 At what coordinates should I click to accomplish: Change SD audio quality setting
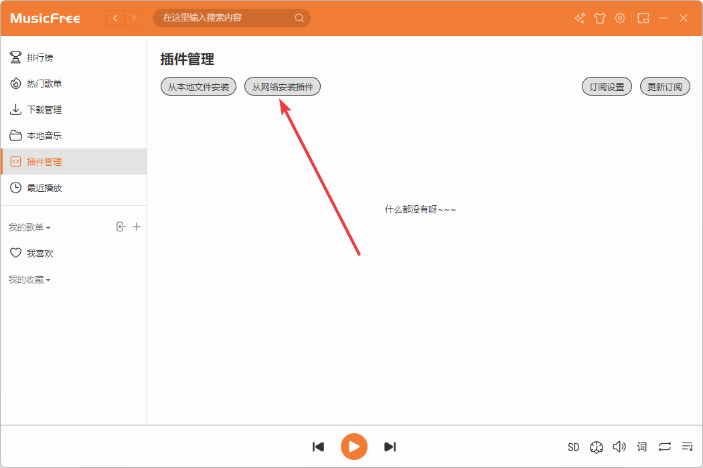pyautogui.click(x=573, y=447)
